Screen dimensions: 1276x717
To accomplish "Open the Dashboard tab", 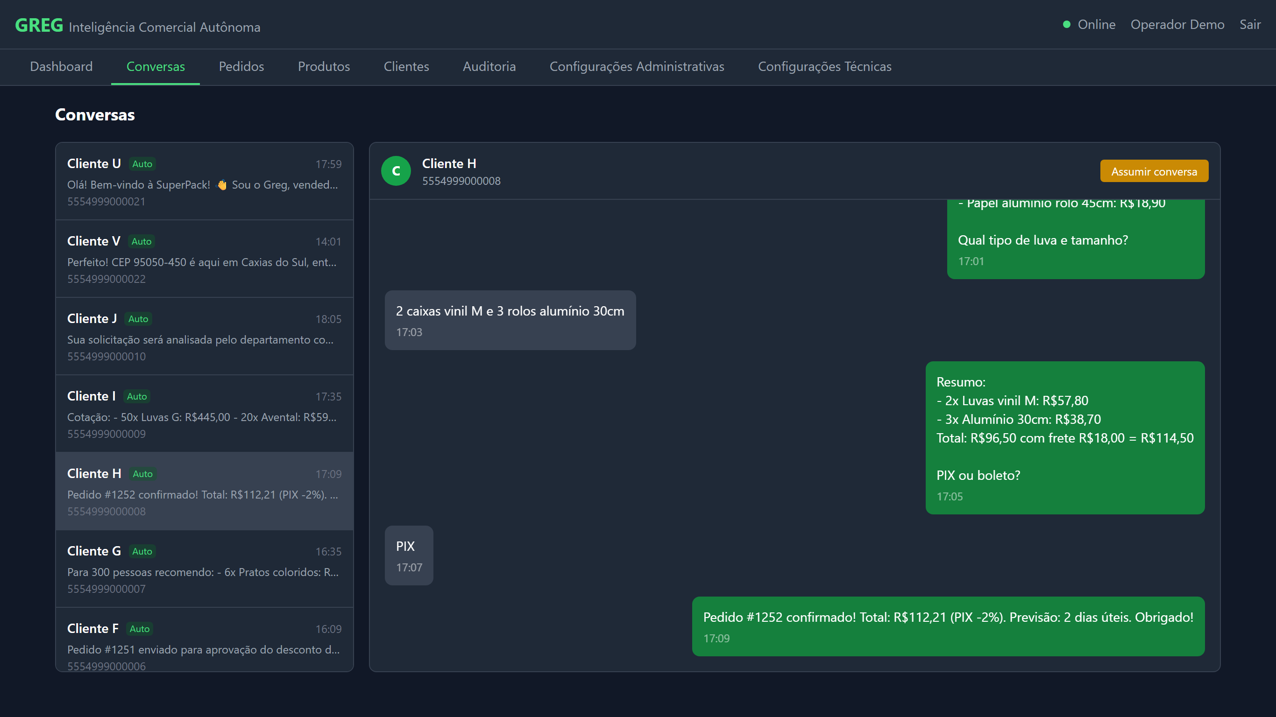I will (x=62, y=66).
